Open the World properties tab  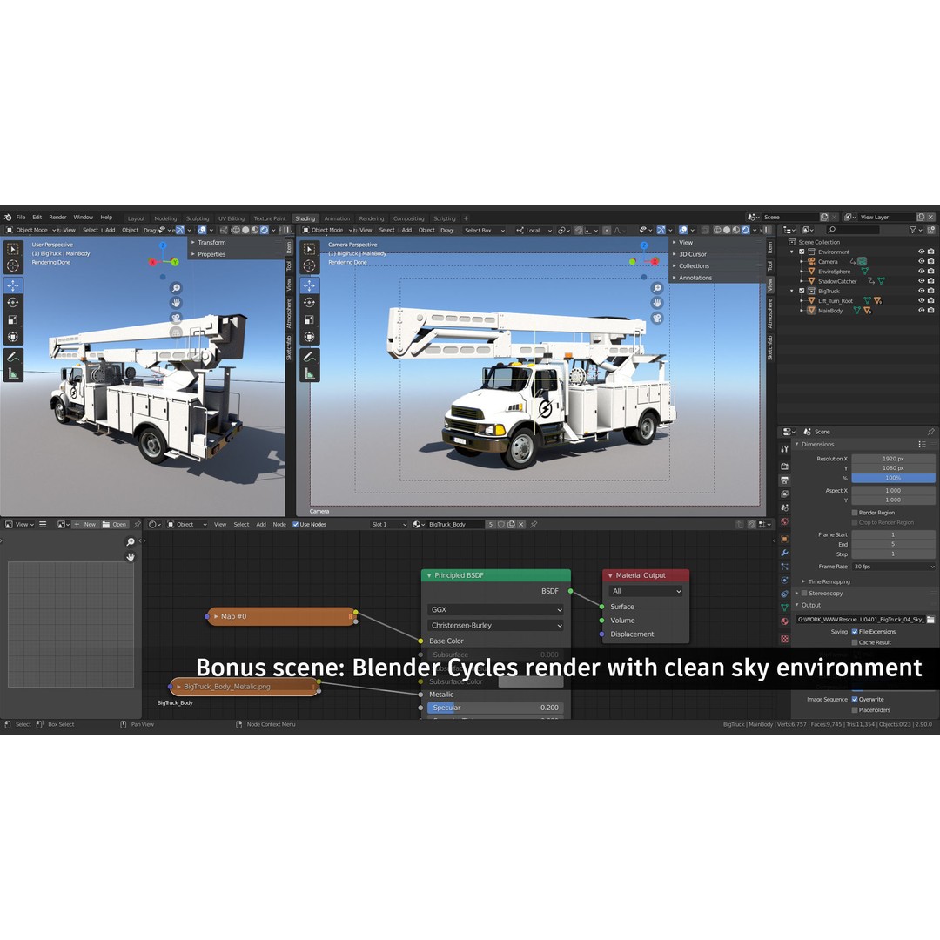[x=785, y=521]
